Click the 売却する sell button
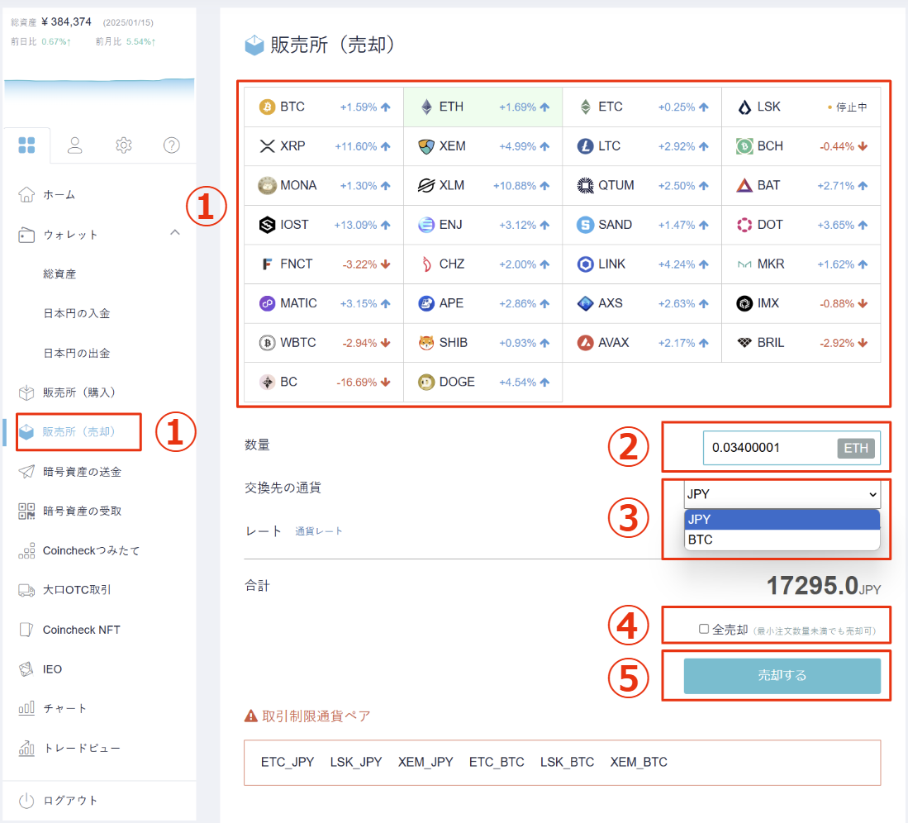The image size is (908, 823). click(782, 676)
